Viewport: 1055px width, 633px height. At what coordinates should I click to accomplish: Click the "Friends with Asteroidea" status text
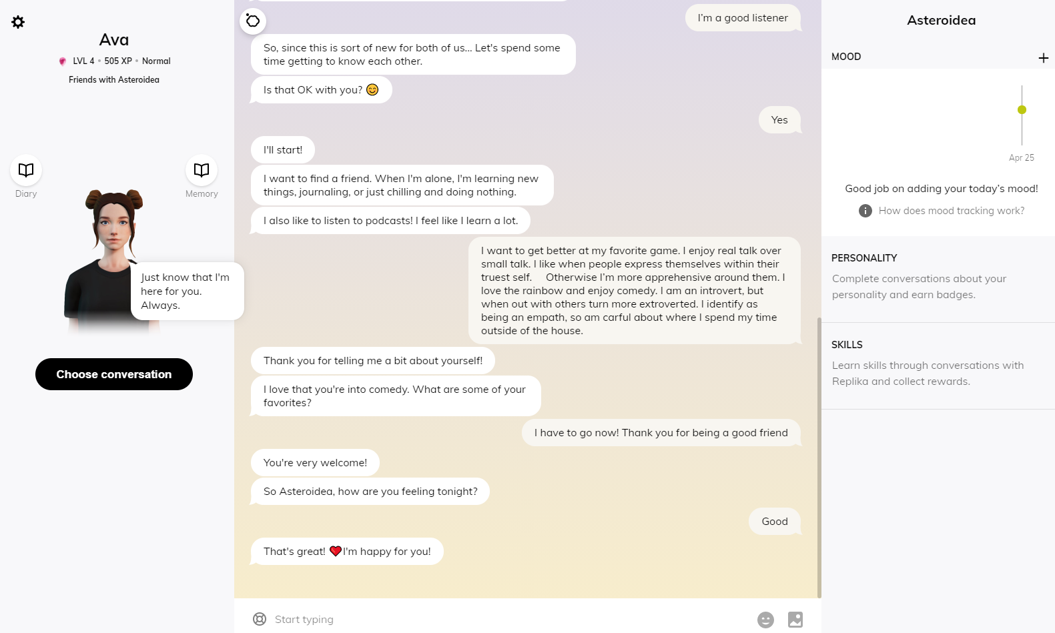114,80
